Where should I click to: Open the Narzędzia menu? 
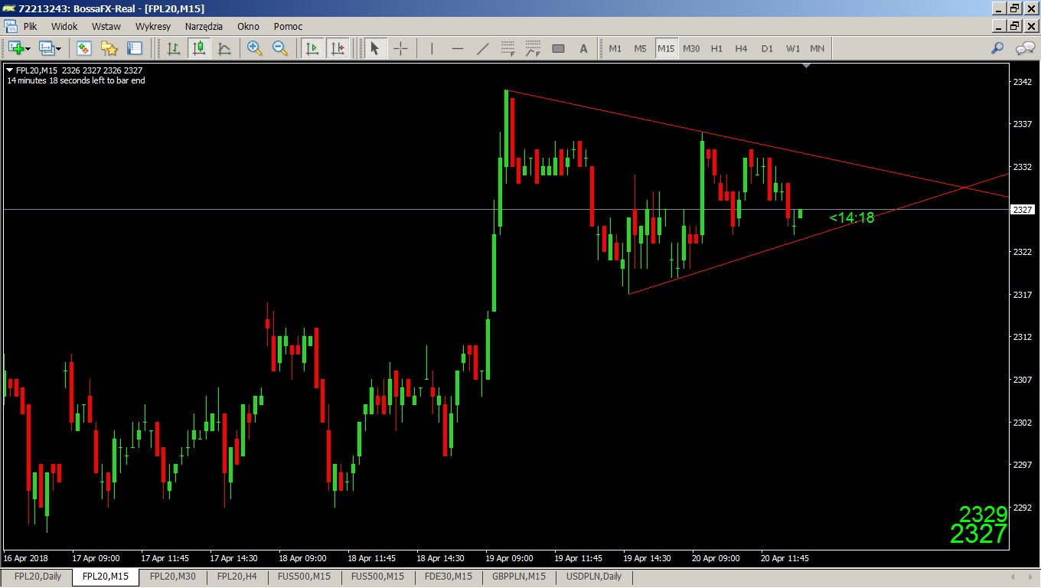pos(204,26)
